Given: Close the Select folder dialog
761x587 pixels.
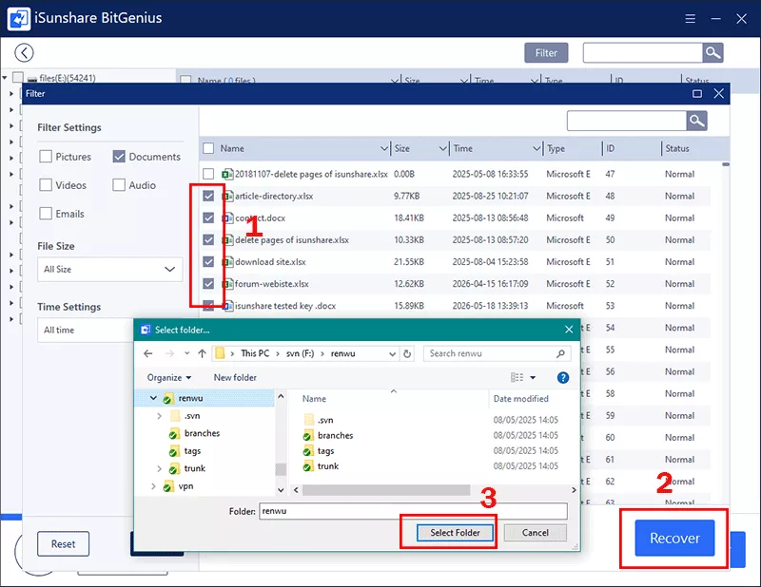Looking at the screenshot, I should (569, 330).
